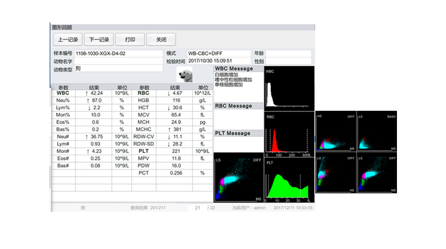446x249 pixels.
Task: Open the BASO scattergram thumbnail
Action: coord(377,132)
